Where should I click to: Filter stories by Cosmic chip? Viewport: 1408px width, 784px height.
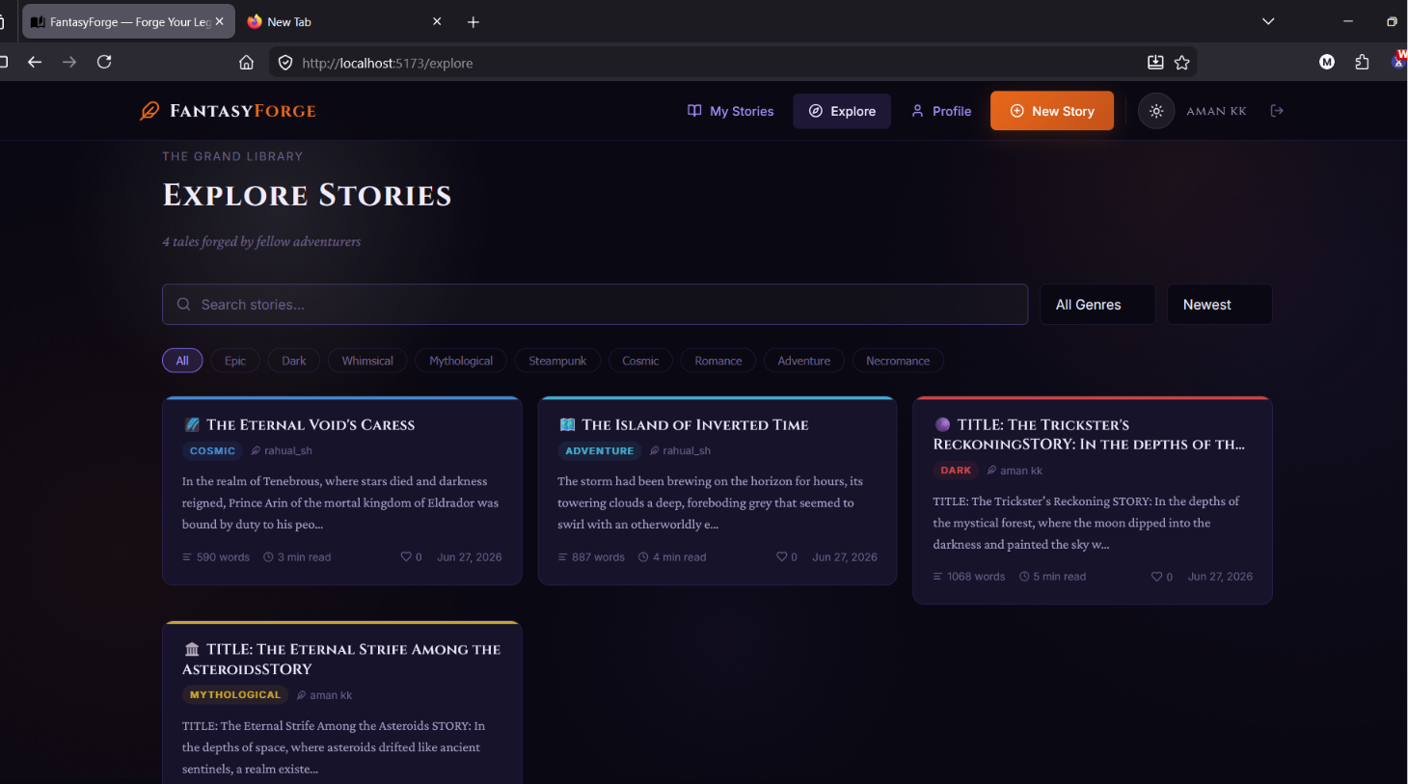tap(640, 361)
